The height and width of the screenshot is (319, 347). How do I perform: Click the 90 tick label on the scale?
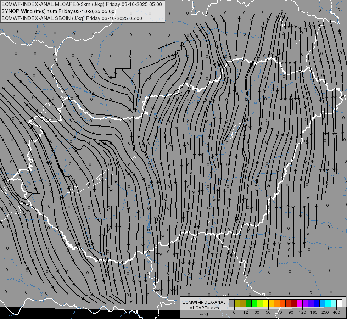click(x=291, y=312)
